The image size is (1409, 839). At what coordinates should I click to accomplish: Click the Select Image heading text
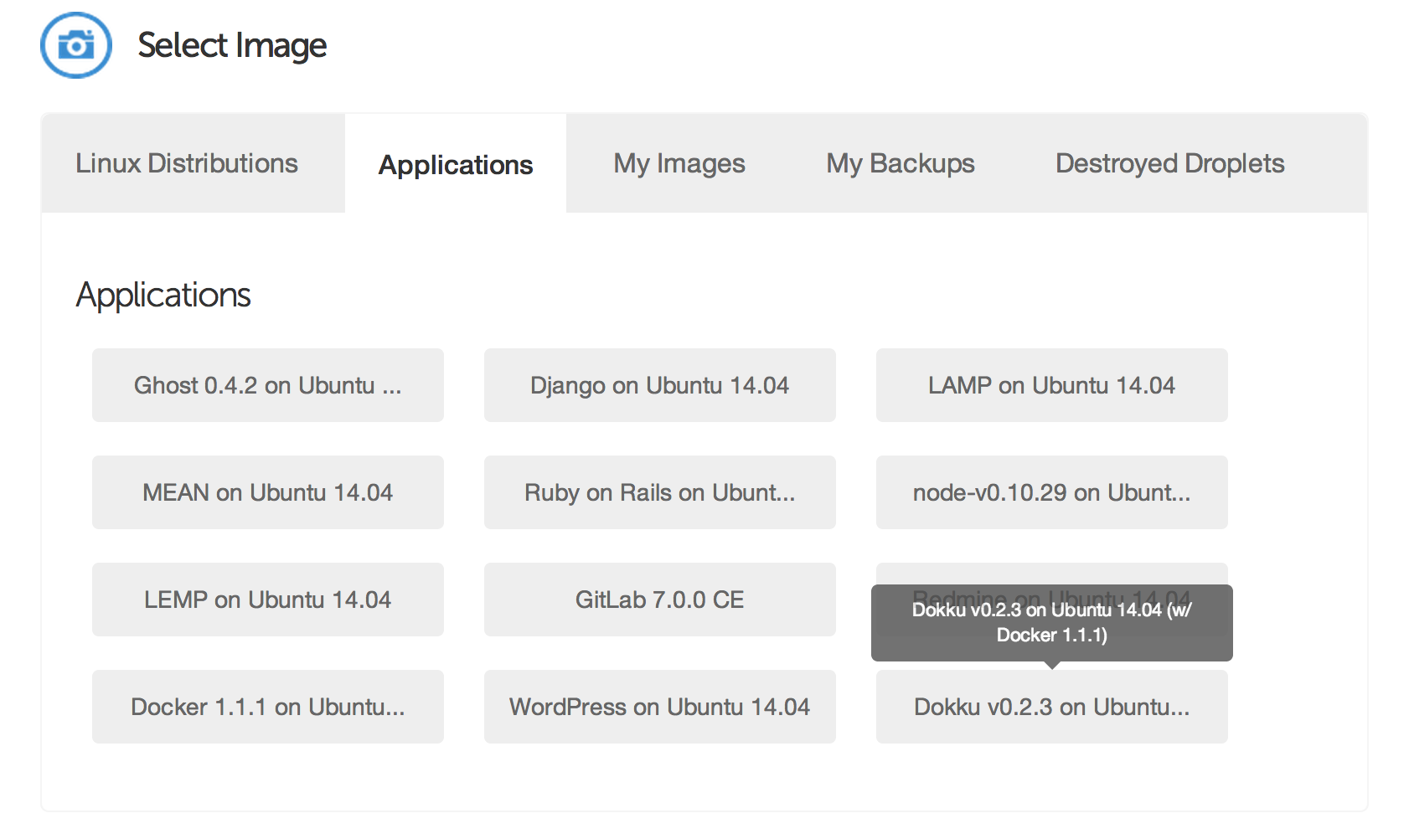tap(232, 45)
